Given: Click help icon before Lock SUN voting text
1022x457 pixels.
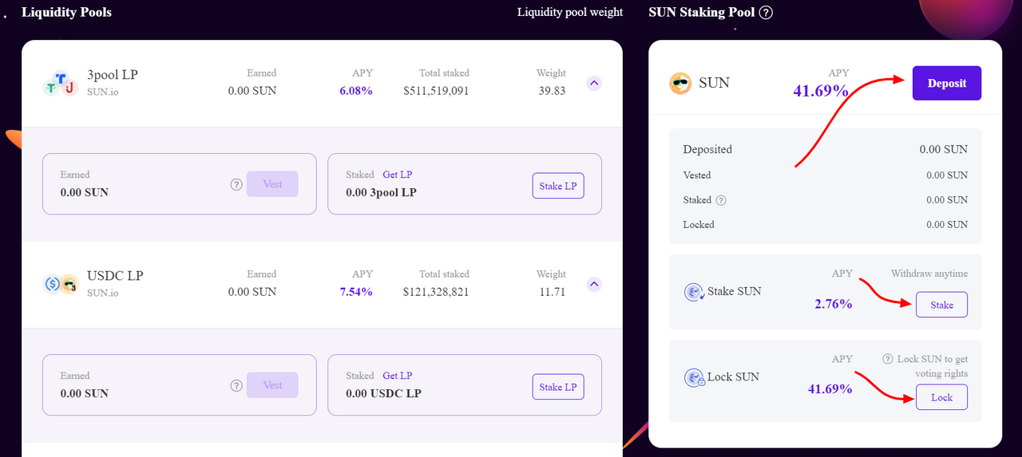Looking at the screenshot, I should pos(888,359).
